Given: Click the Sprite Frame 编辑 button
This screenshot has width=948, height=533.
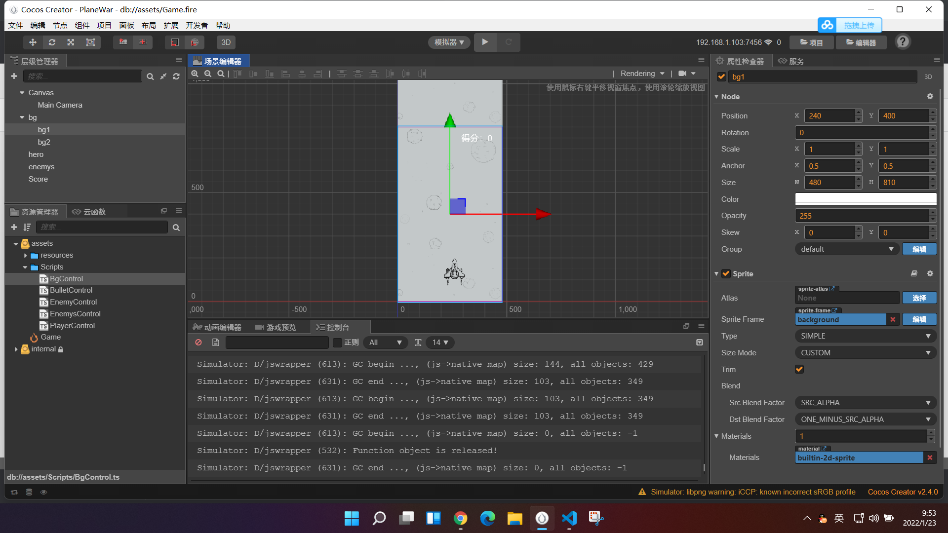Looking at the screenshot, I should tap(919, 320).
